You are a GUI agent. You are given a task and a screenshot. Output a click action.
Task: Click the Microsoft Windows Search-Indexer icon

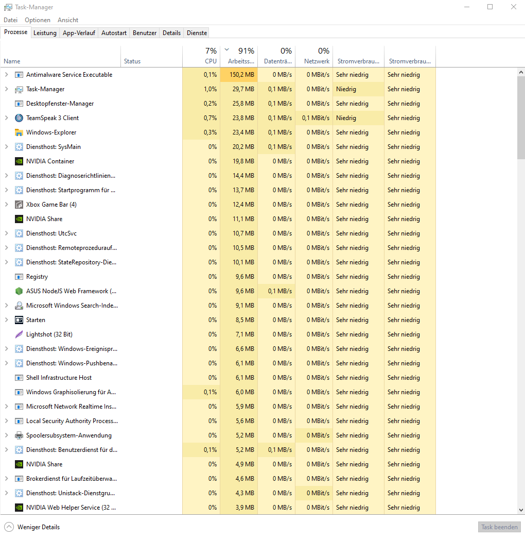click(x=19, y=306)
